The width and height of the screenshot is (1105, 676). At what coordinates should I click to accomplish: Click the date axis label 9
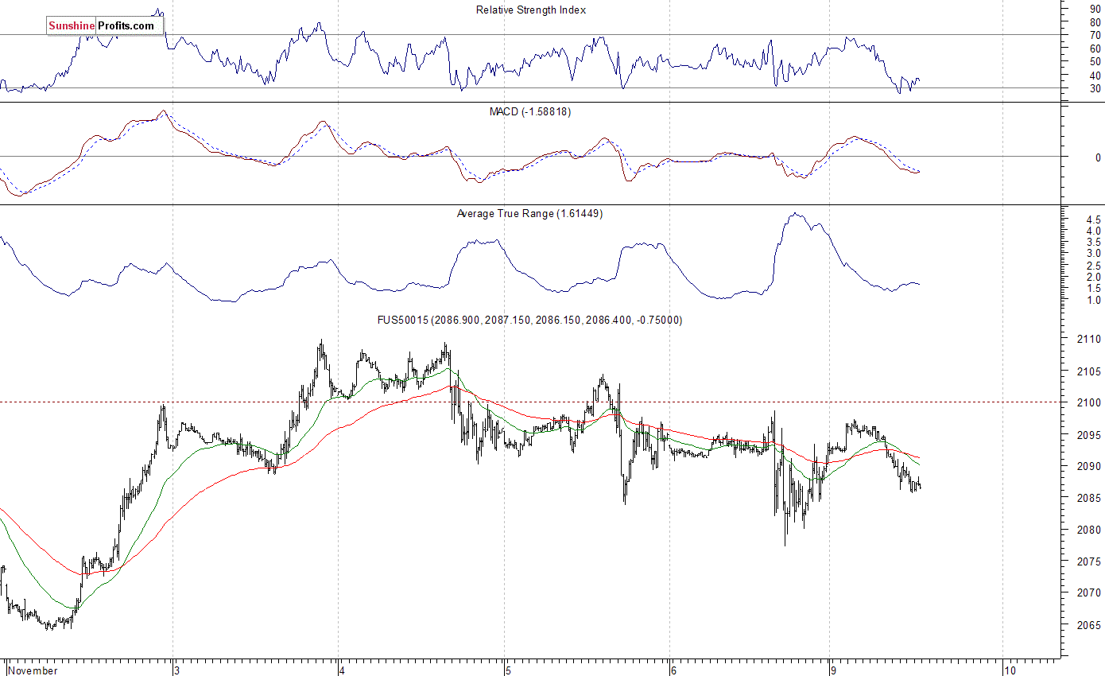(x=832, y=670)
